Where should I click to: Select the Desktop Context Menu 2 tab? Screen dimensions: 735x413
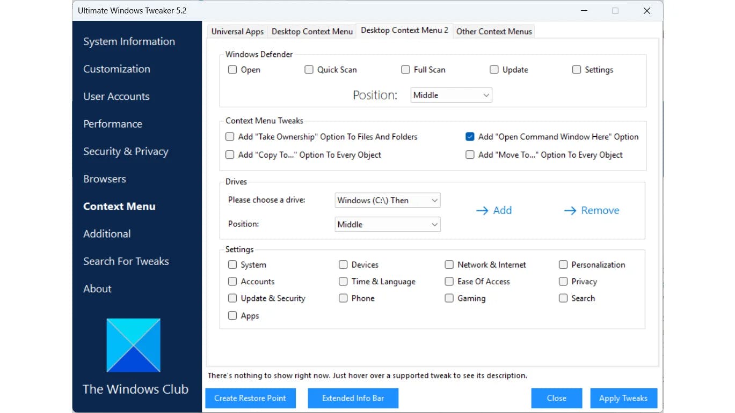click(404, 31)
